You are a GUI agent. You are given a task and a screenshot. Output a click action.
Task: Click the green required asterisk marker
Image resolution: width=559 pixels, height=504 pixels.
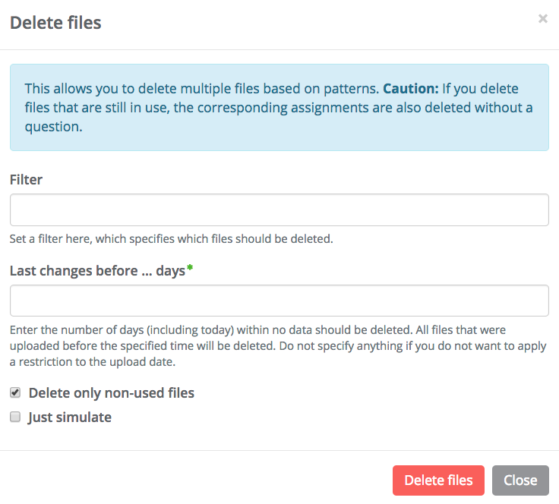(190, 270)
